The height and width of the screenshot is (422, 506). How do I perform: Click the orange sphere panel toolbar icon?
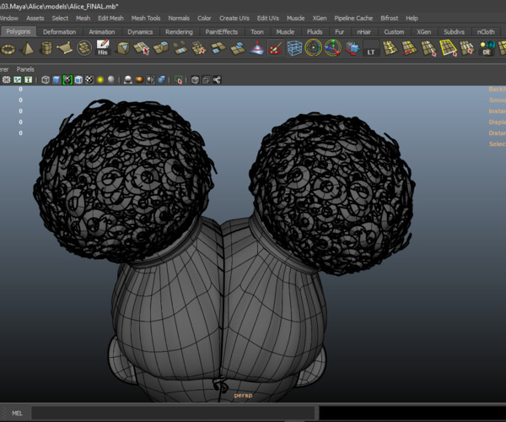[x=139, y=79]
